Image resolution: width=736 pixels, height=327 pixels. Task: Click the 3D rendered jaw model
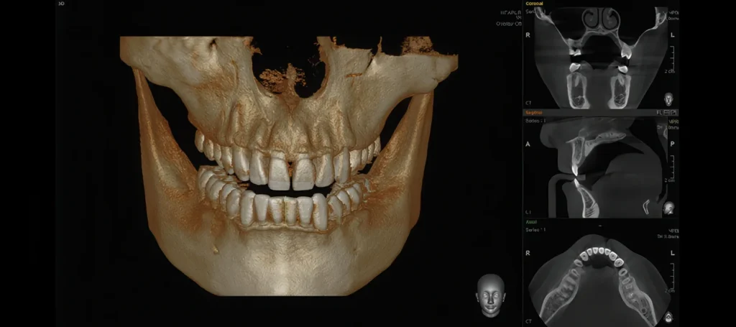(x=289, y=167)
